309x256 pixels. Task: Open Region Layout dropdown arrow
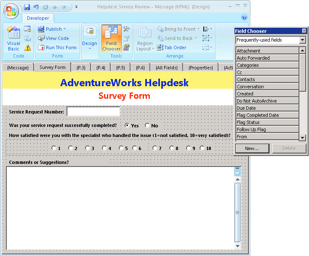coord(153,49)
